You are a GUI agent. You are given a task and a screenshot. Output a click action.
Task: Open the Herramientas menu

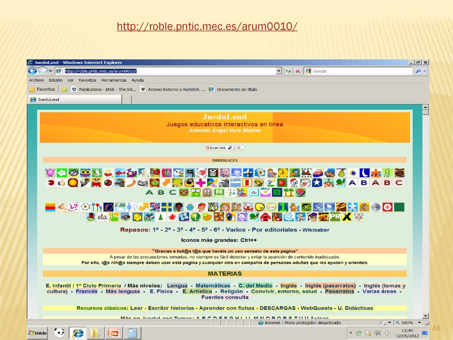[x=114, y=80]
